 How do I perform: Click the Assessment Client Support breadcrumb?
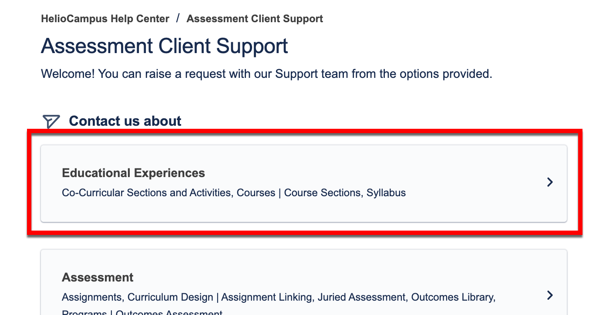[255, 19]
